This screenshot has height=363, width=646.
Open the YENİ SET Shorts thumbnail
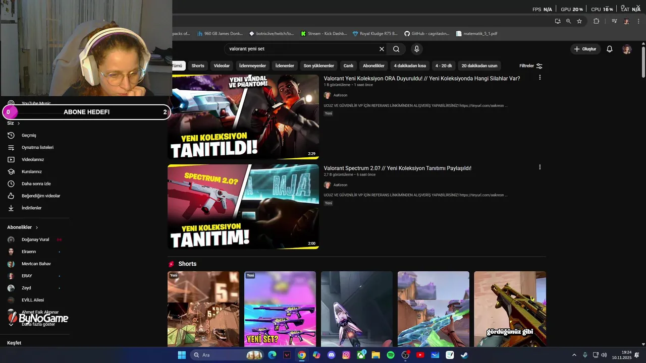click(280, 309)
